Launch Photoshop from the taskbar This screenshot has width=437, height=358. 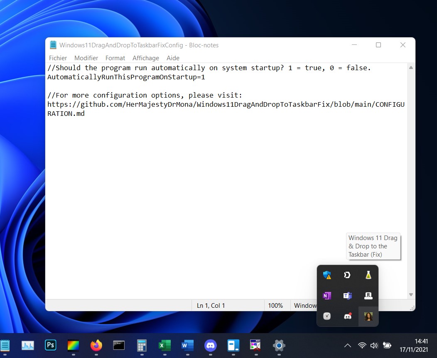pos(50,346)
